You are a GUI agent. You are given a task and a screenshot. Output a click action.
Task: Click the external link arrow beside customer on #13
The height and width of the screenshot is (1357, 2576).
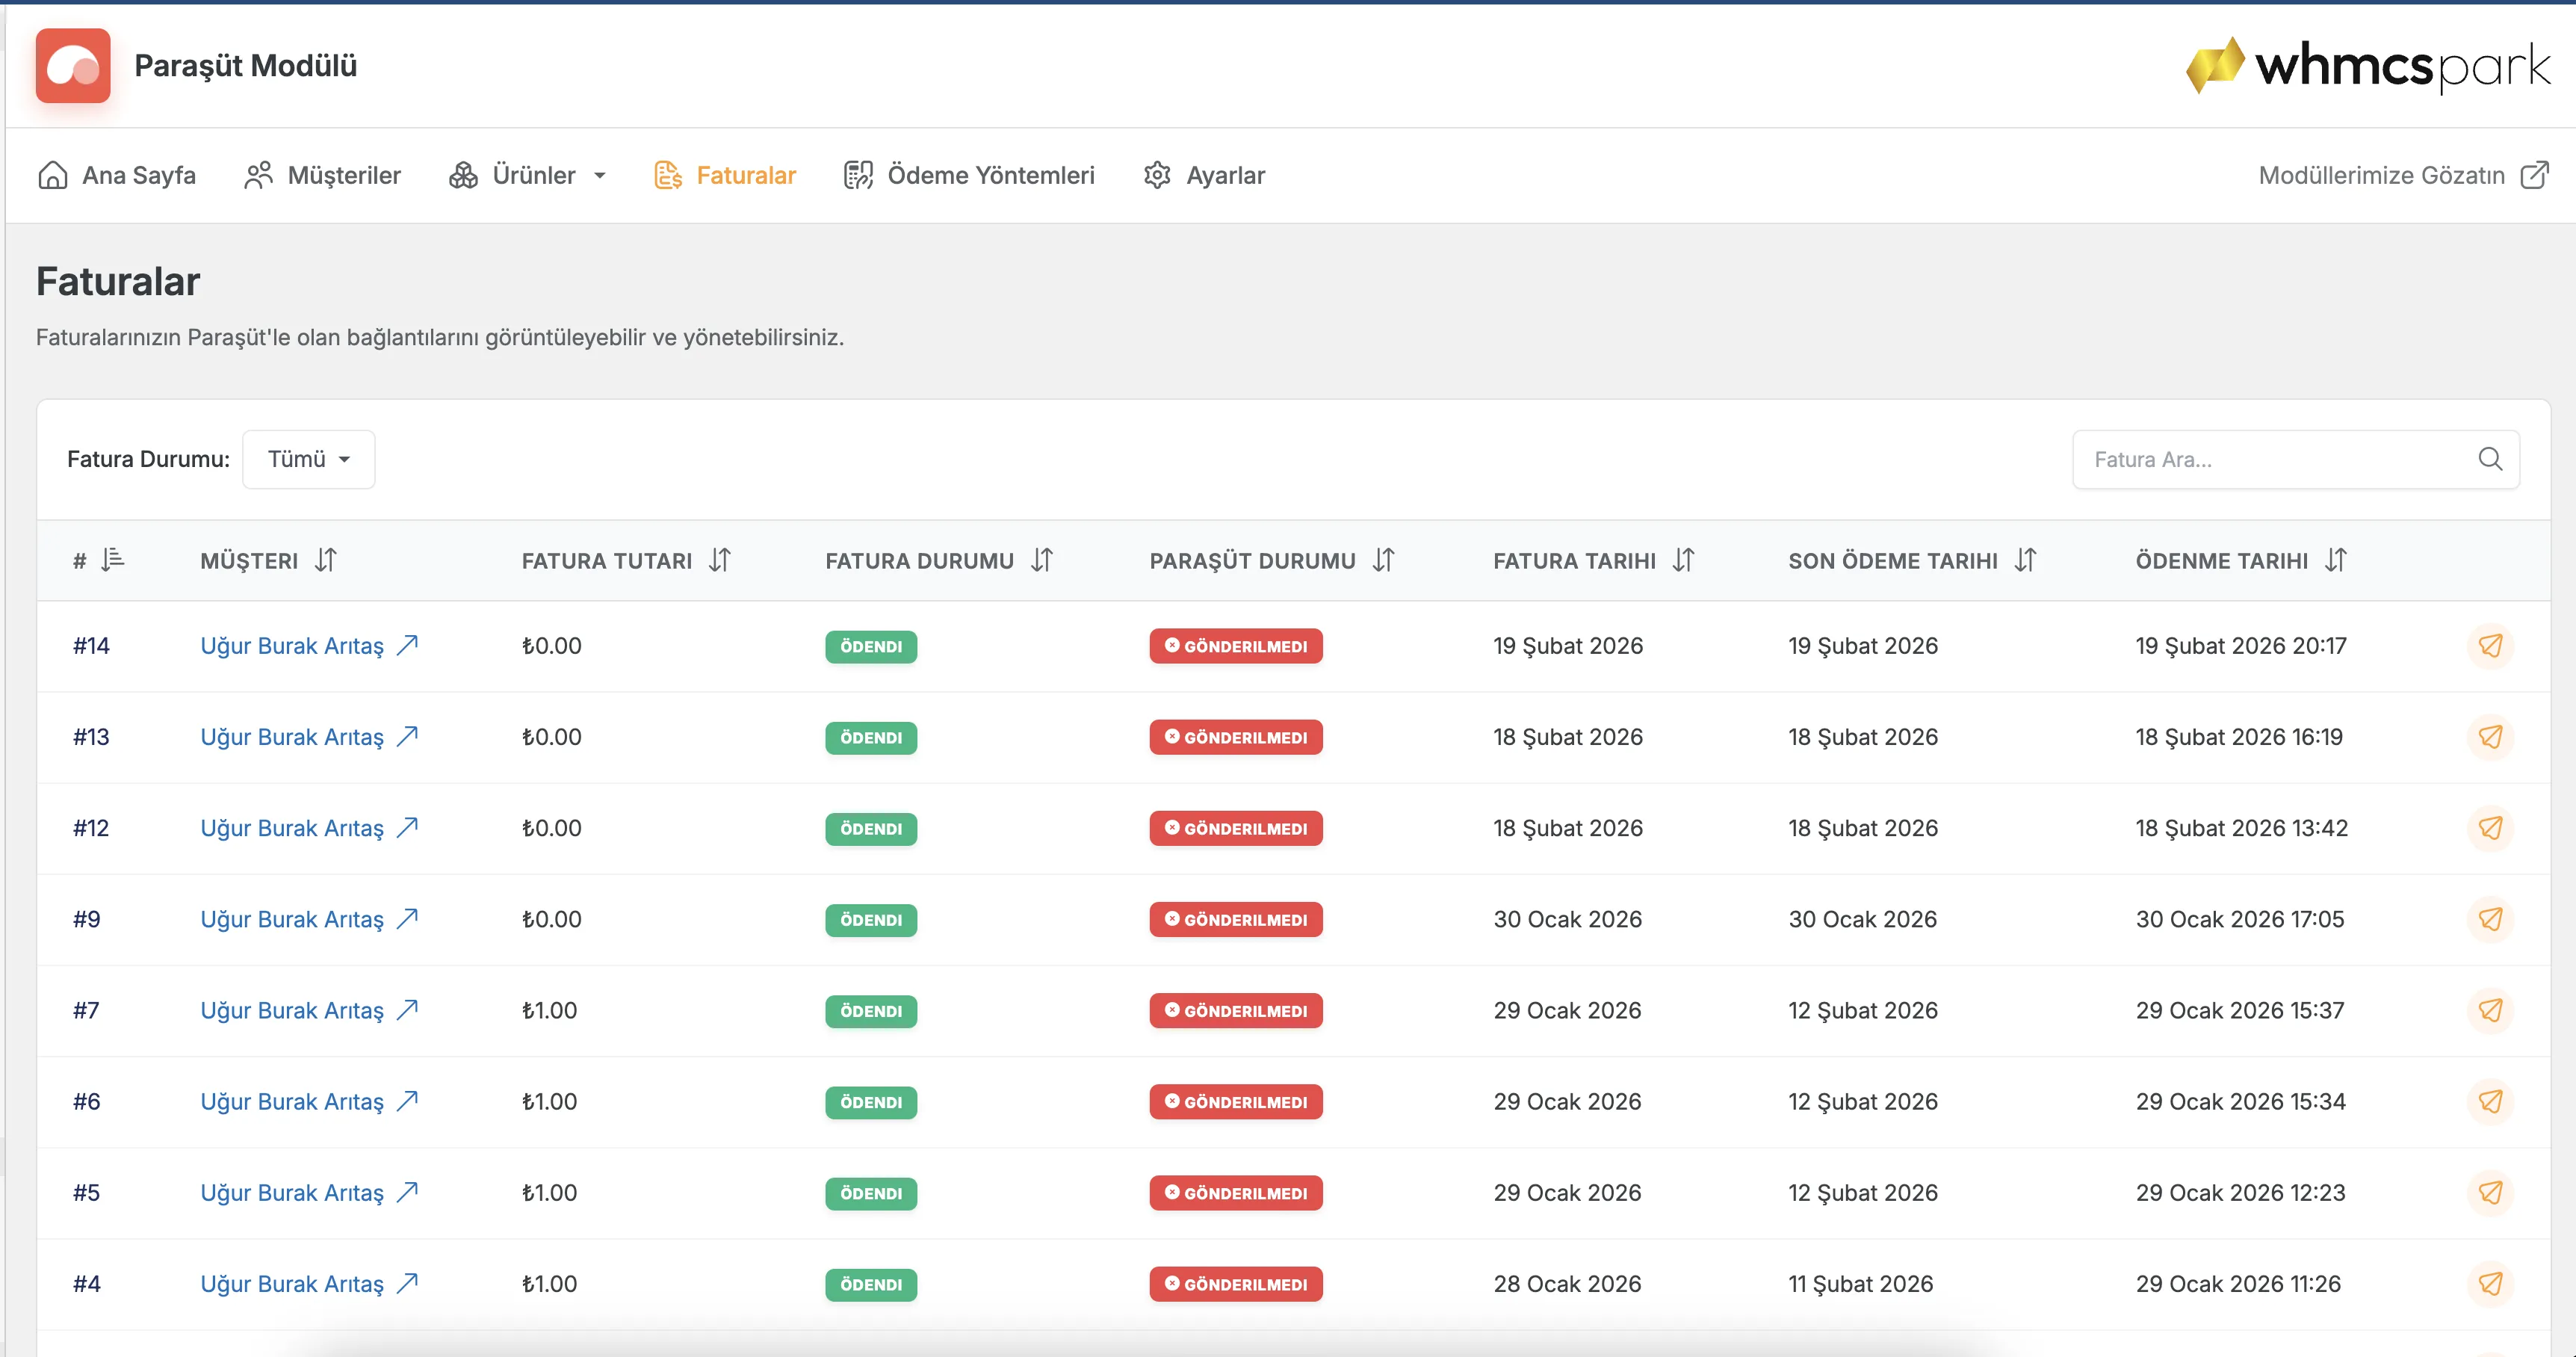[407, 737]
